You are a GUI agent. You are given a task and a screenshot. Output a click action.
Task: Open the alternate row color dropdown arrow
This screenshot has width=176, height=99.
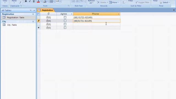tap(60, 1)
